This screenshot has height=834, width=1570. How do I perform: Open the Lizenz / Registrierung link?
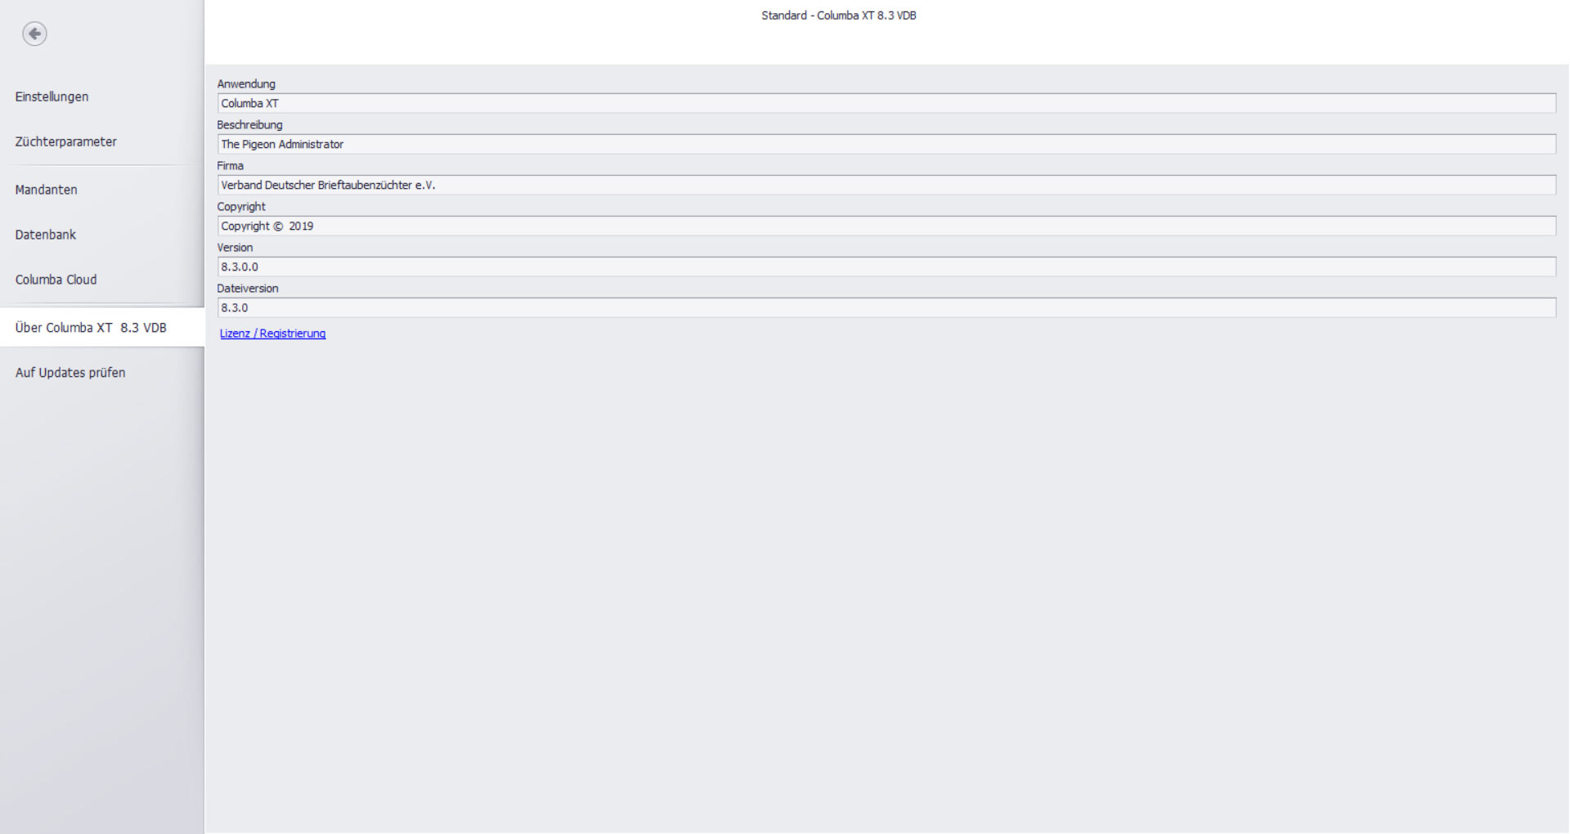point(272,334)
